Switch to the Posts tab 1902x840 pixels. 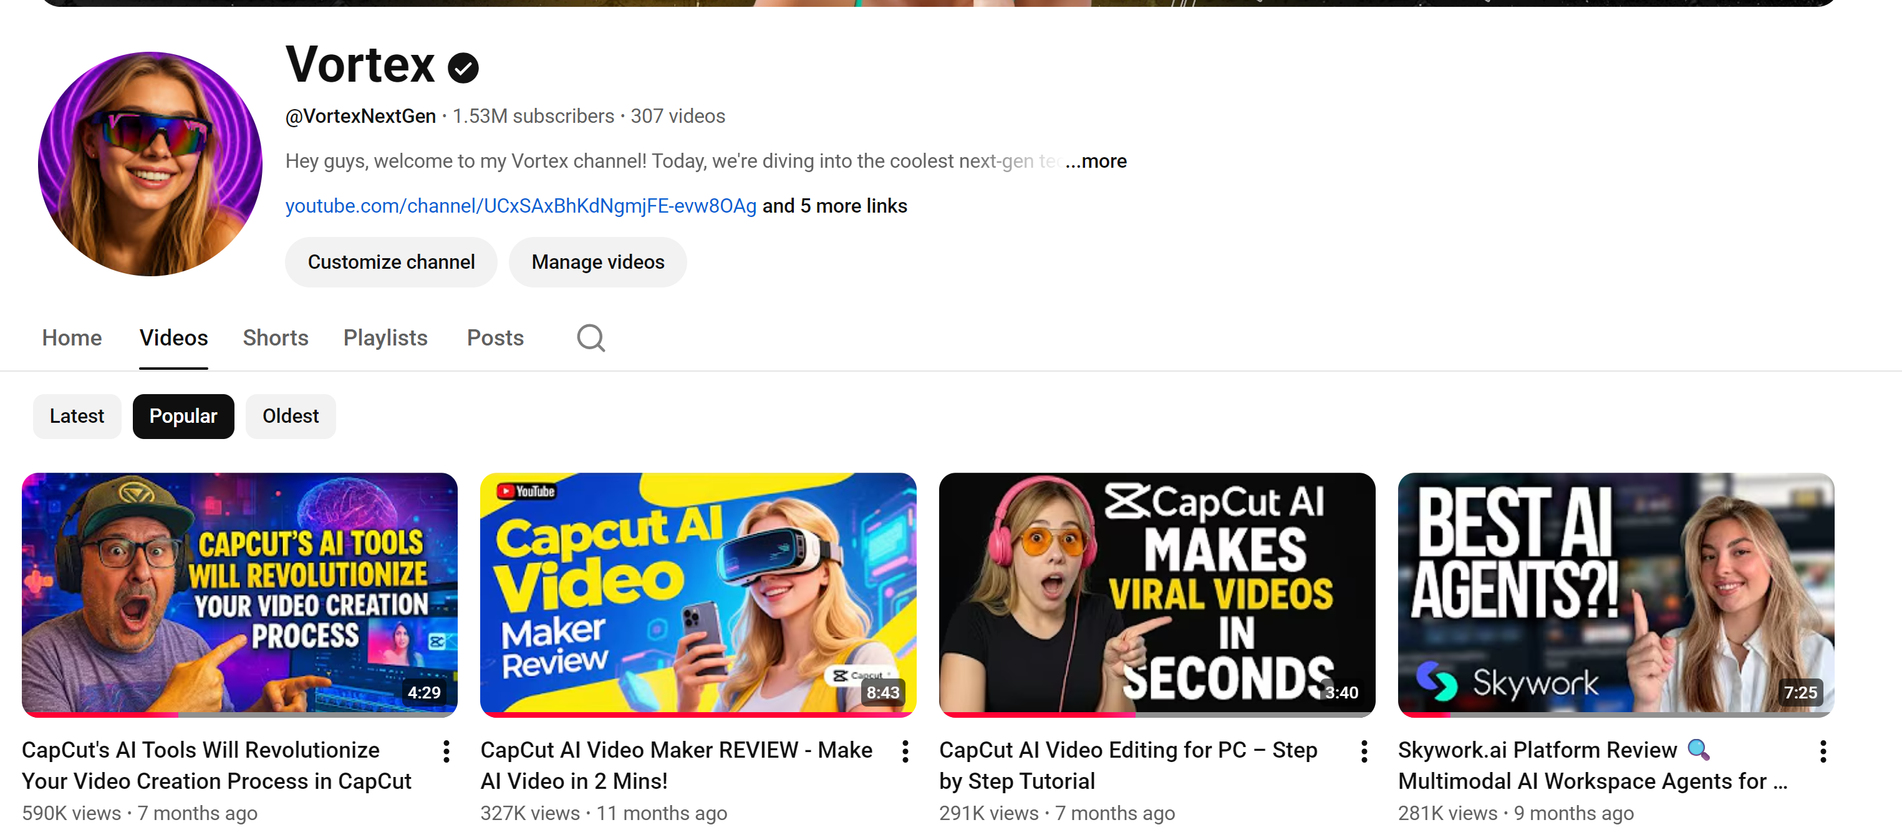coord(495,338)
